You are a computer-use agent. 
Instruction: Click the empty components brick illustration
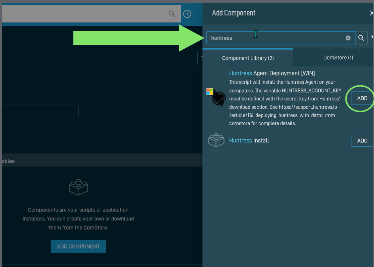tap(78, 187)
